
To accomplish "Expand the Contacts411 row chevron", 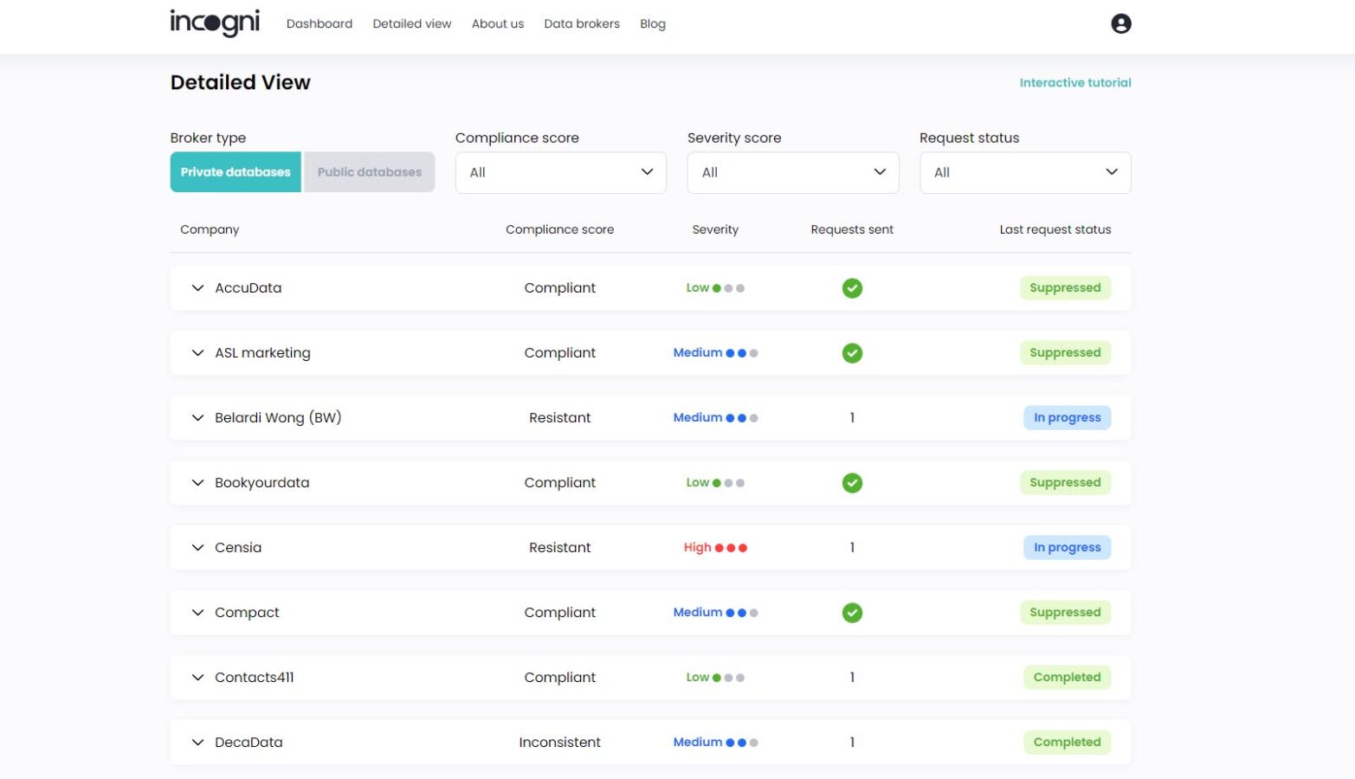I will click(x=197, y=678).
